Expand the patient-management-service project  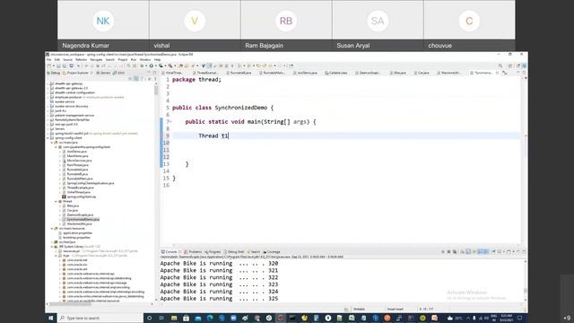point(48,116)
